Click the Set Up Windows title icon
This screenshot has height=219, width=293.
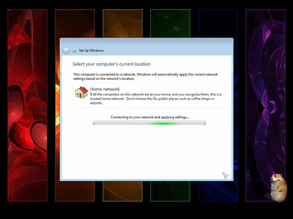click(x=74, y=51)
